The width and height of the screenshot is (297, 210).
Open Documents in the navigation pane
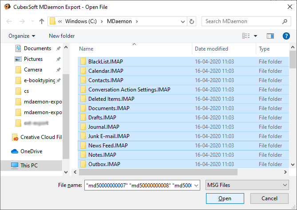[37, 48]
